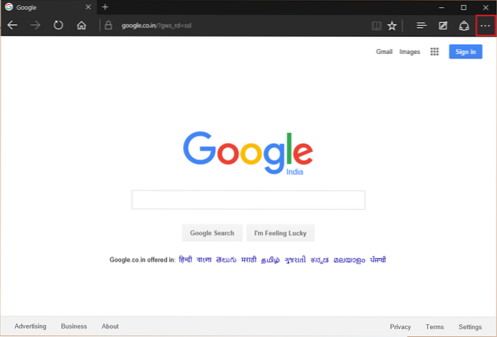Viewport: 497px width, 337px height.
Task: Focus the Google search input box
Action: 248,200
